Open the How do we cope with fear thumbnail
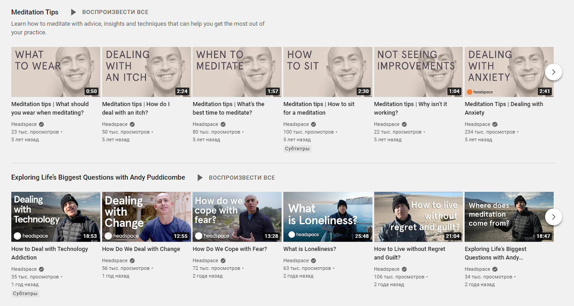Image resolution: width=574 pixels, height=306 pixels. [237, 217]
